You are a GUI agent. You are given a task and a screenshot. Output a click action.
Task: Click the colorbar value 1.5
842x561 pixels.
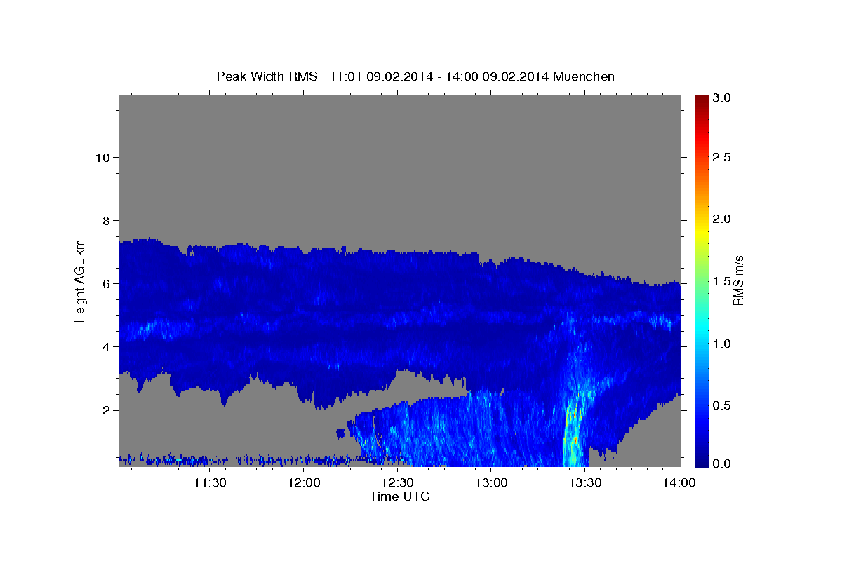click(722, 281)
